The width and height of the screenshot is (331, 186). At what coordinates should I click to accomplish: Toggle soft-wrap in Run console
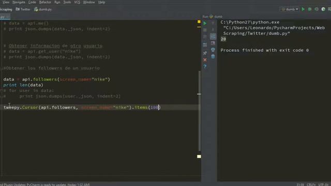point(213,37)
